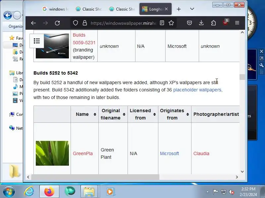Screen dimensions: 265x198
Task: Open uBlock Origin extension icon
Action: [x=226, y=22]
